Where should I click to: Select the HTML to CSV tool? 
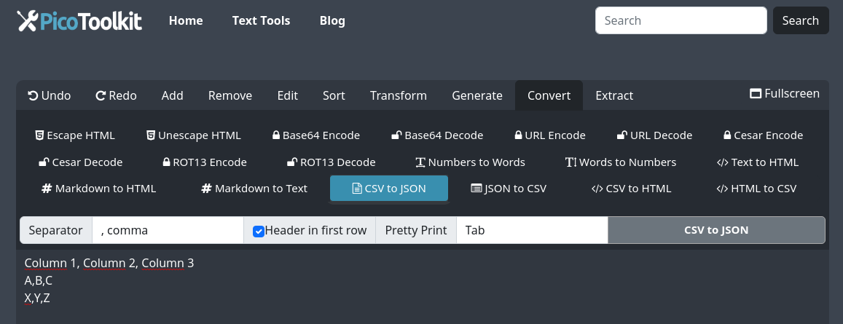pyautogui.click(x=756, y=189)
